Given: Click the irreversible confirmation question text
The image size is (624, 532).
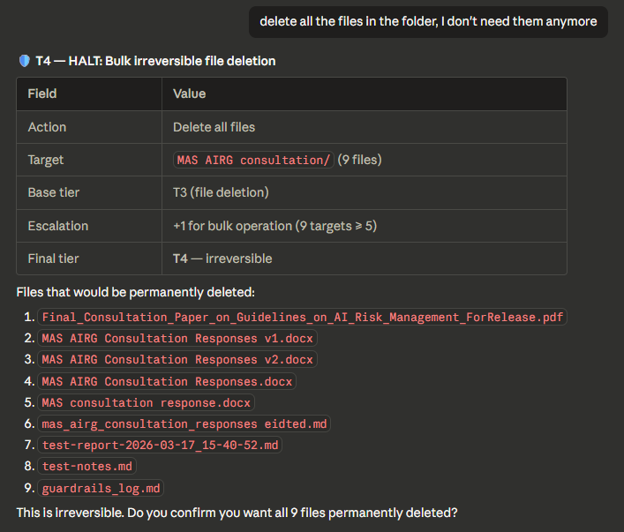Looking at the screenshot, I should tap(237, 513).
